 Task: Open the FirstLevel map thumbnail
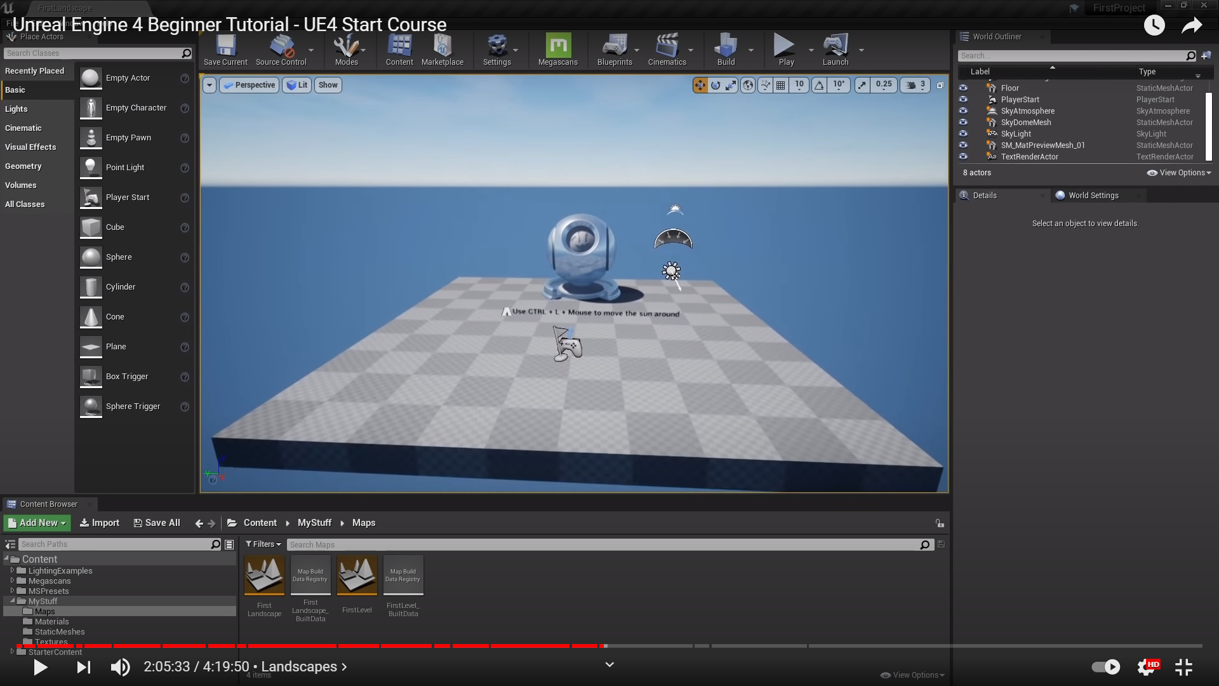tap(357, 575)
